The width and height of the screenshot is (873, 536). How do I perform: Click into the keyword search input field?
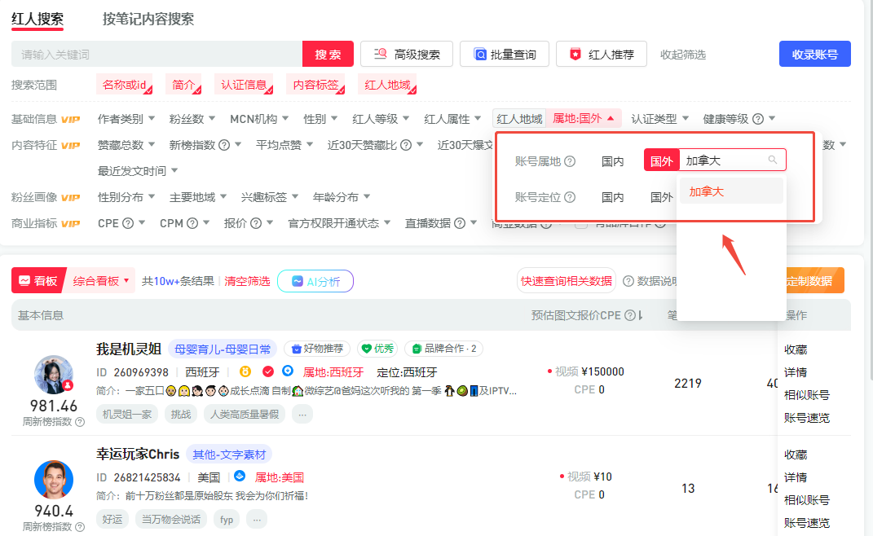pos(157,55)
